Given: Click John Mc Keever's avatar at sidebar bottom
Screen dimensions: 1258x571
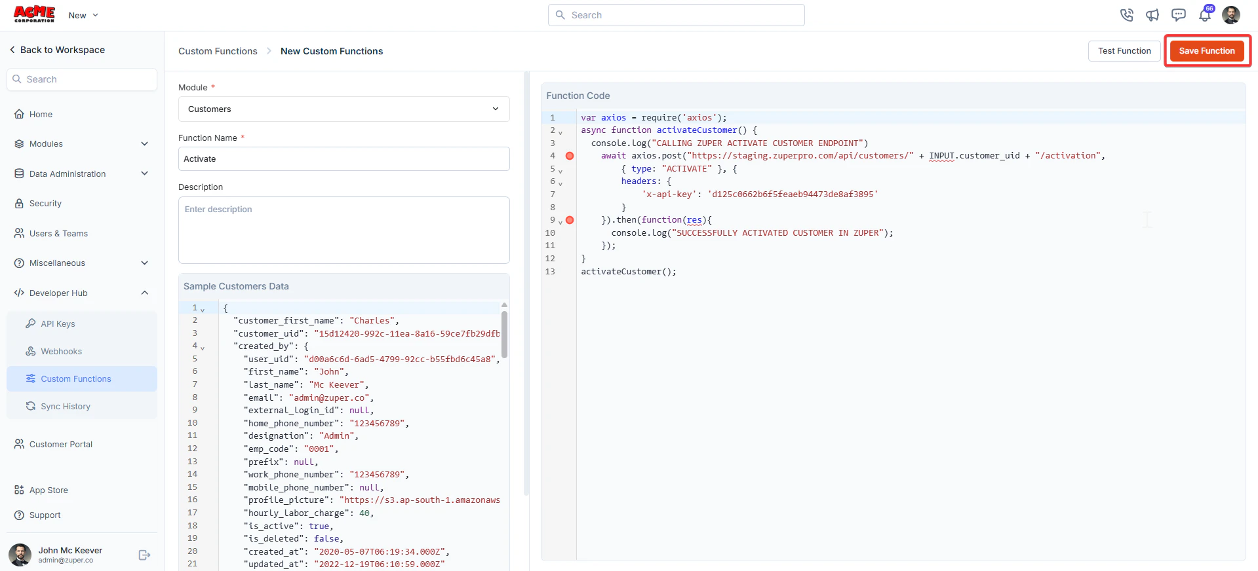Looking at the screenshot, I should (x=20, y=555).
